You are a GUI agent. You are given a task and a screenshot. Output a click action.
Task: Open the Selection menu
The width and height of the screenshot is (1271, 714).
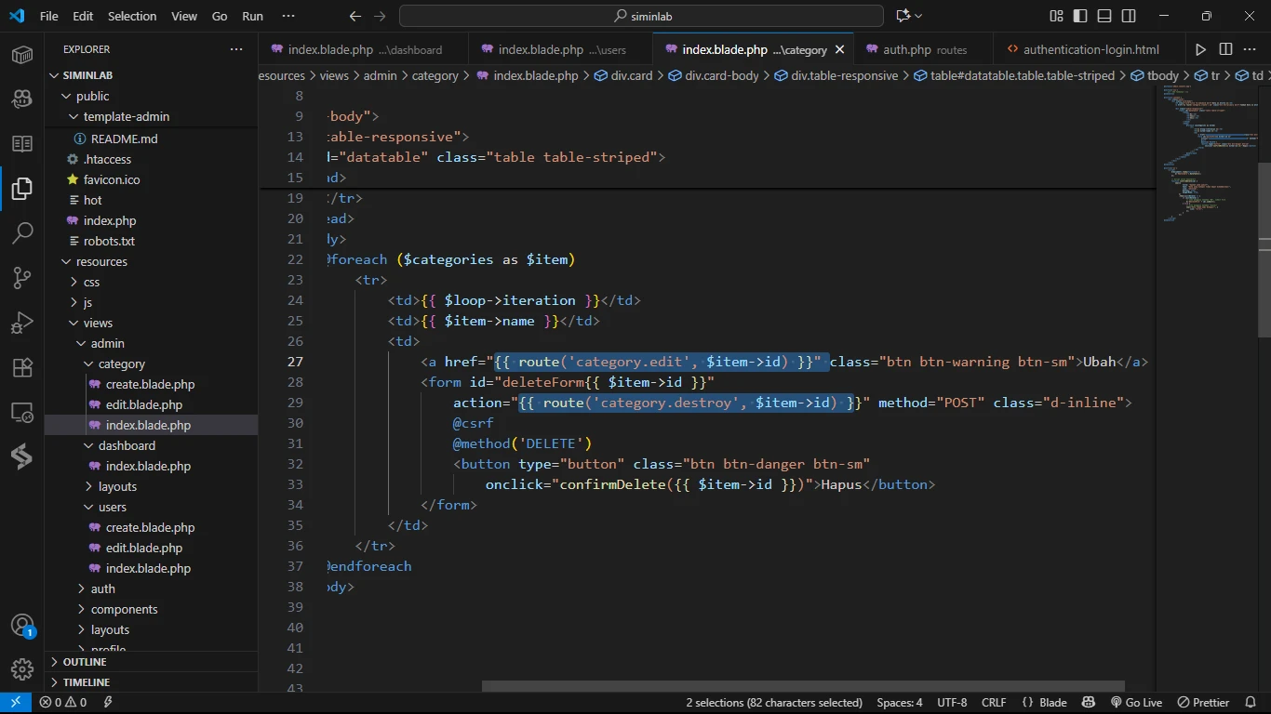(x=132, y=16)
